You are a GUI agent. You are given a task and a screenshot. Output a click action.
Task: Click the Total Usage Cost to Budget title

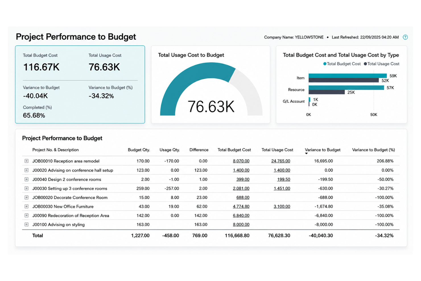[191, 55]
